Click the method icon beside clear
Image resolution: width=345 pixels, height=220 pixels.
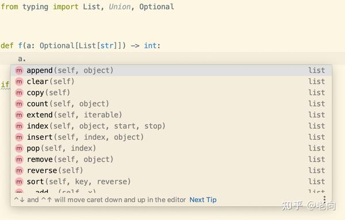(x=19, y=82)
